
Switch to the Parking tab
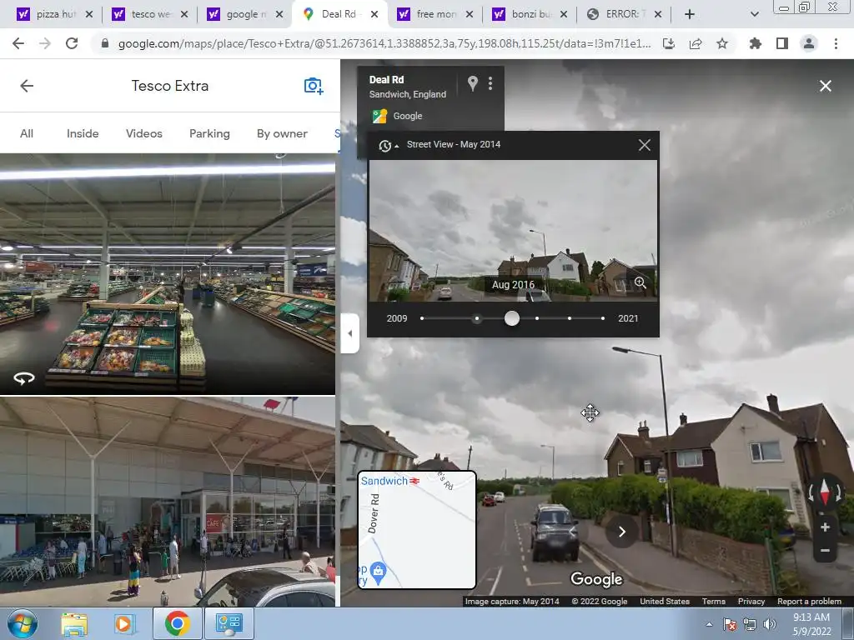tap(209, 134)
